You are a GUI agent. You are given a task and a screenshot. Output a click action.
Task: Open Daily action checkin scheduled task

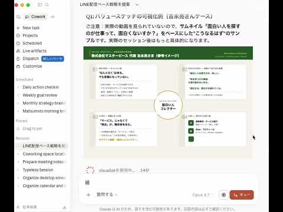[x=41, y=87]
